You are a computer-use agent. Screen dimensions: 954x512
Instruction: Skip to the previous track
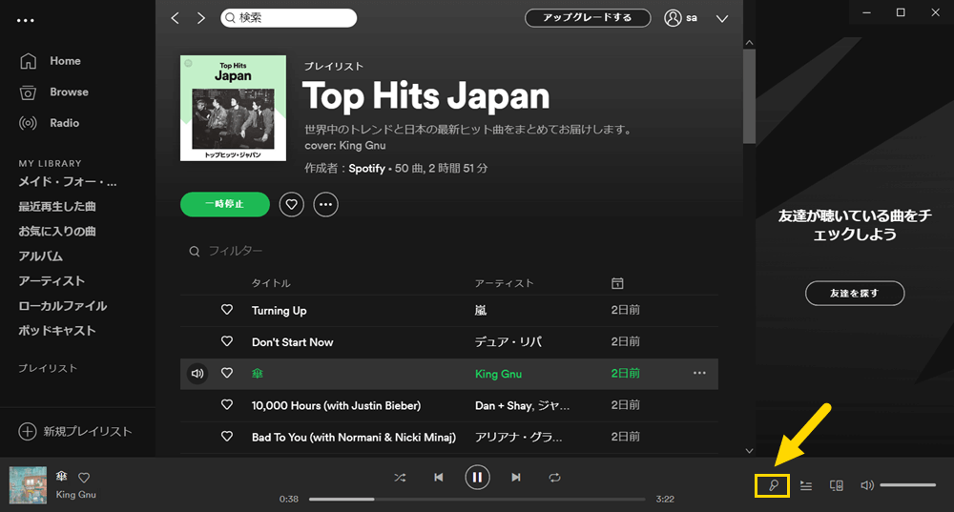(x=439, y=478)
